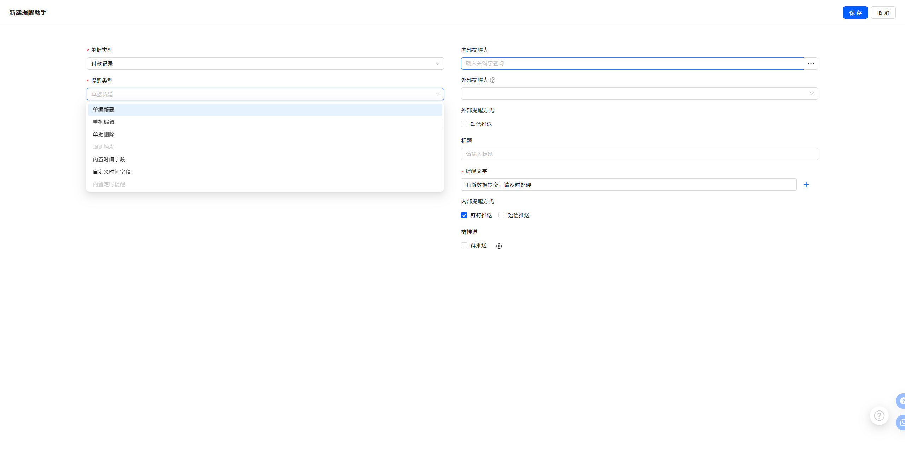Click the blue help bubble at right edge
905x449 pixels.
901,401
